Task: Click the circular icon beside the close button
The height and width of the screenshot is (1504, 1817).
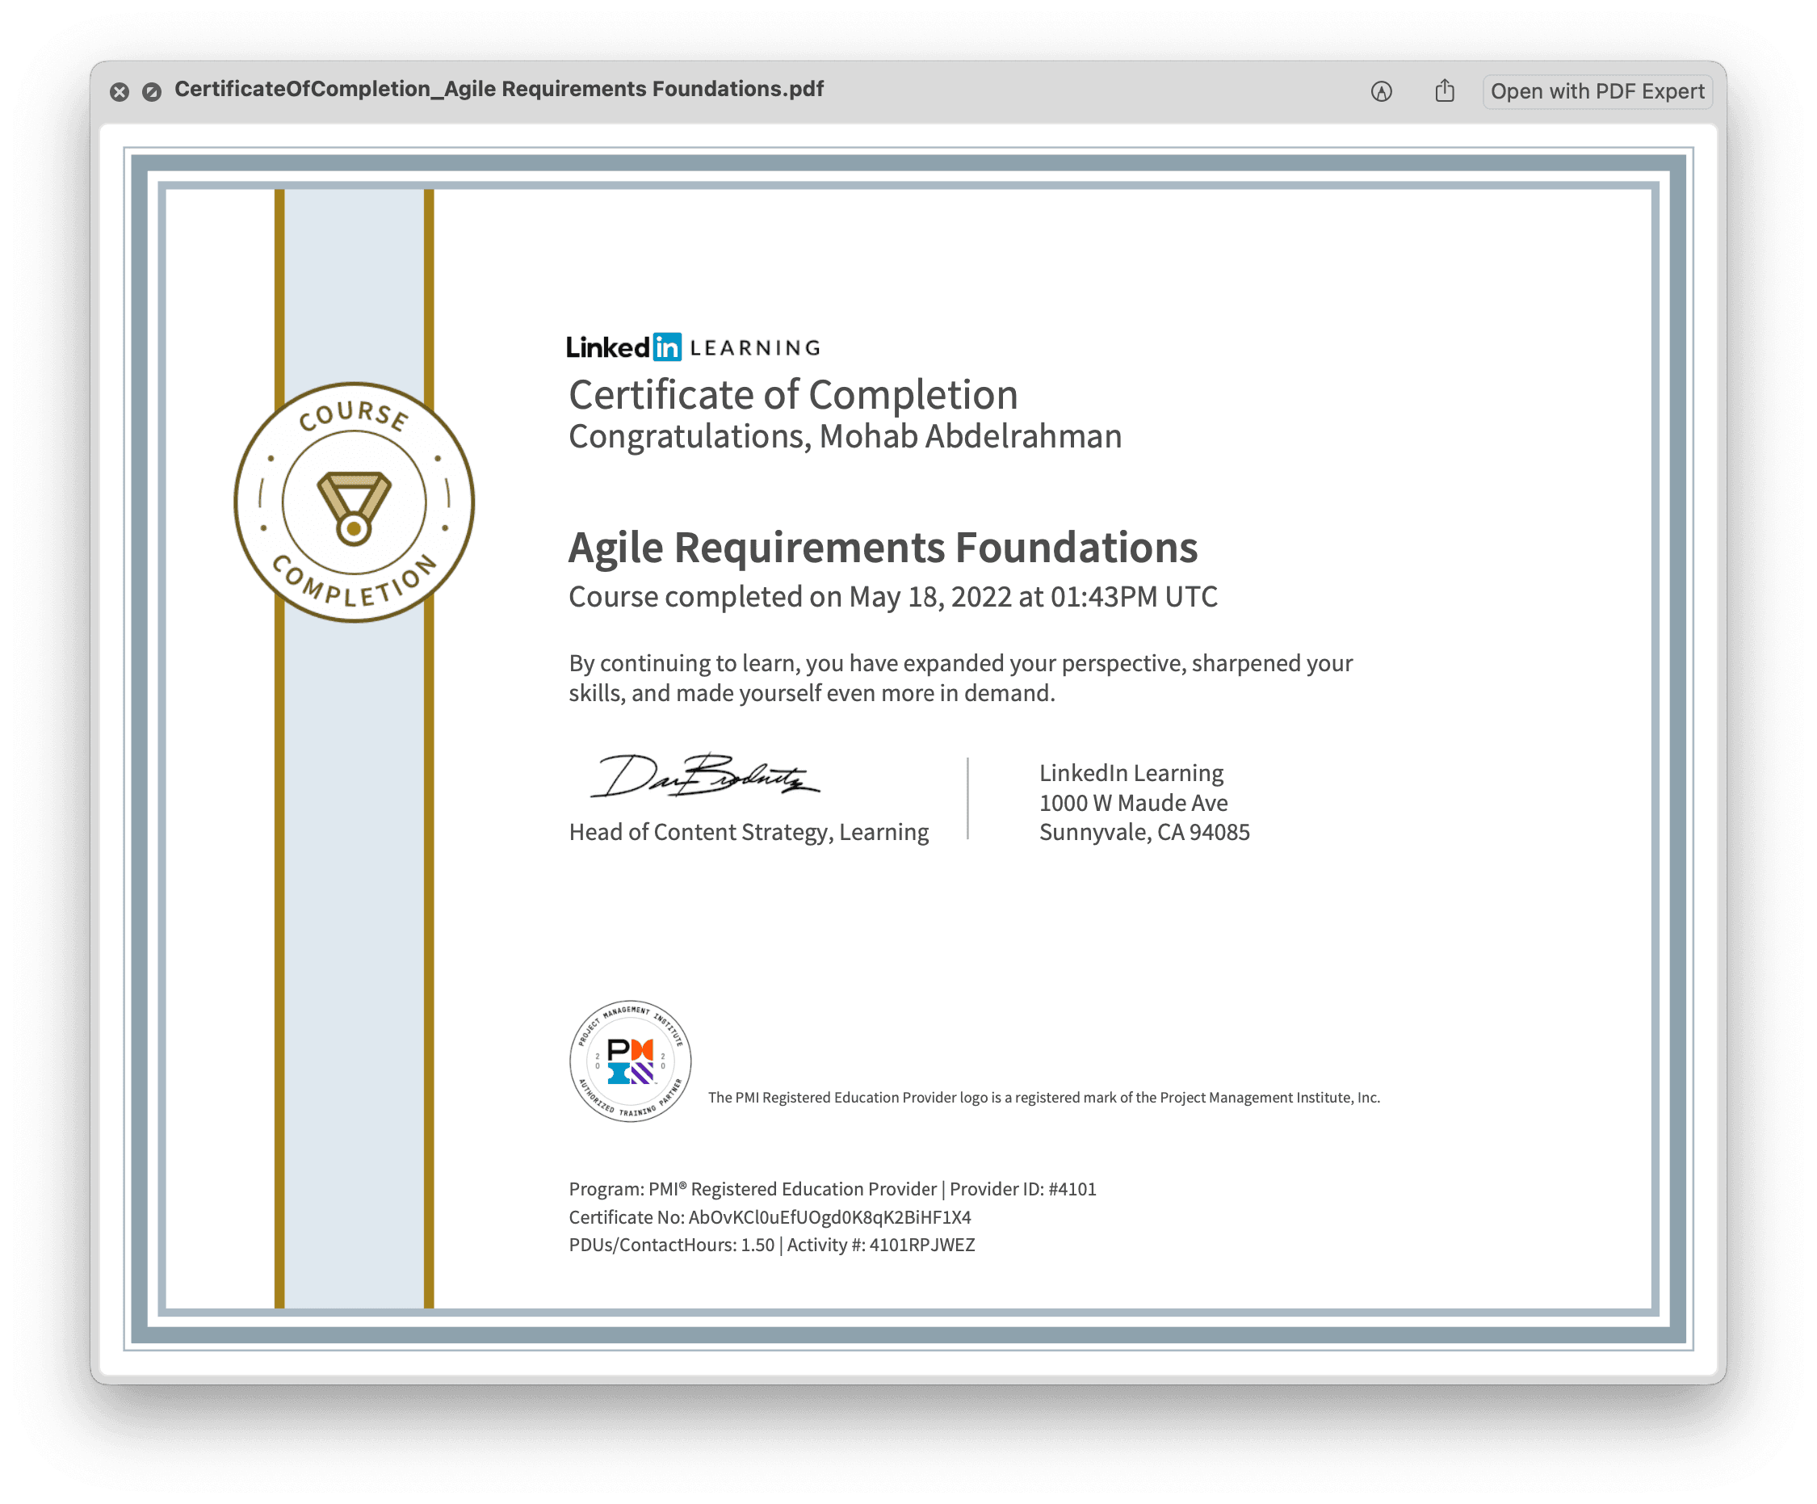Action: tap(152, 92)
